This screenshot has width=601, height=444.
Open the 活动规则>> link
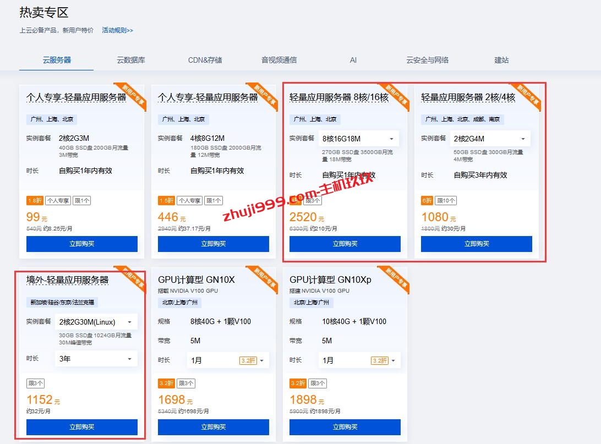[x=117, y=30]
